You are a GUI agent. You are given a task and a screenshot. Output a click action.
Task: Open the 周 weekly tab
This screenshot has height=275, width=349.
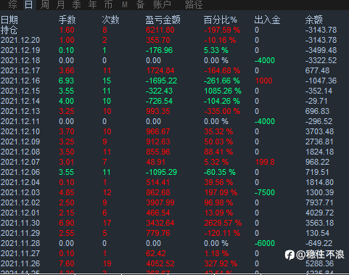44,4
